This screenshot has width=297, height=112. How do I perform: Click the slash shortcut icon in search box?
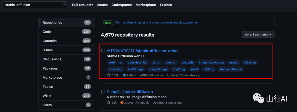click(64, 5)
